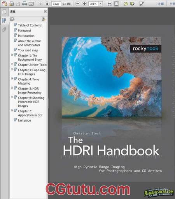Open the Table of Contents bookmark
This screenshot has width=175, height=199.
click(x=30, y=25)
